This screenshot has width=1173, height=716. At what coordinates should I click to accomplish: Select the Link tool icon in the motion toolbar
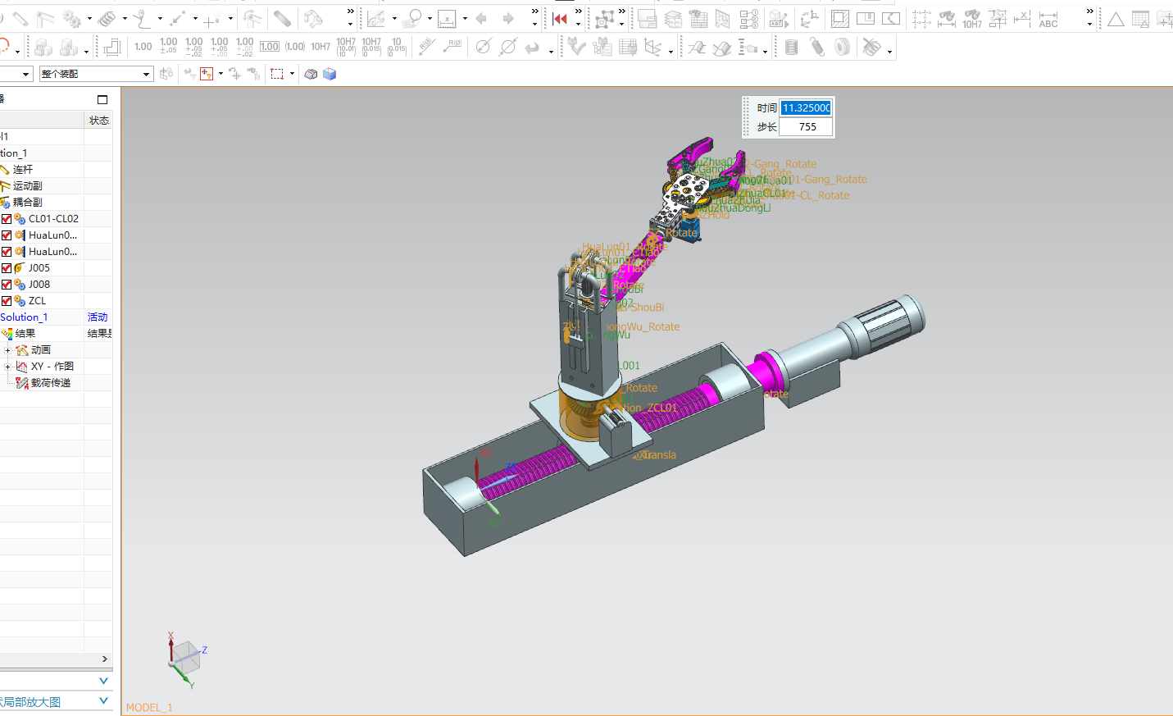pos(20,18)
